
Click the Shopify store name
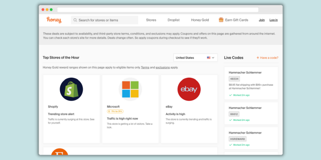pyautogui.click(x=53, y=106)
